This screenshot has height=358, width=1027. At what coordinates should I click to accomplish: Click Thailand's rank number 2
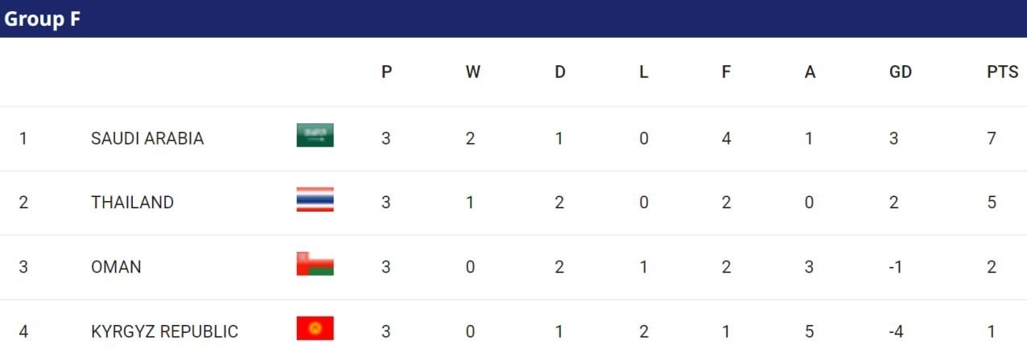23,202
